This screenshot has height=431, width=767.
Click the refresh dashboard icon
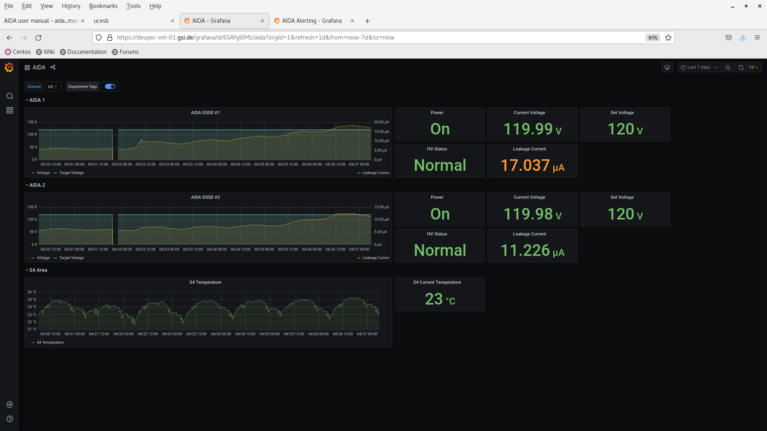pyautogui.click(x=741, y=67)
